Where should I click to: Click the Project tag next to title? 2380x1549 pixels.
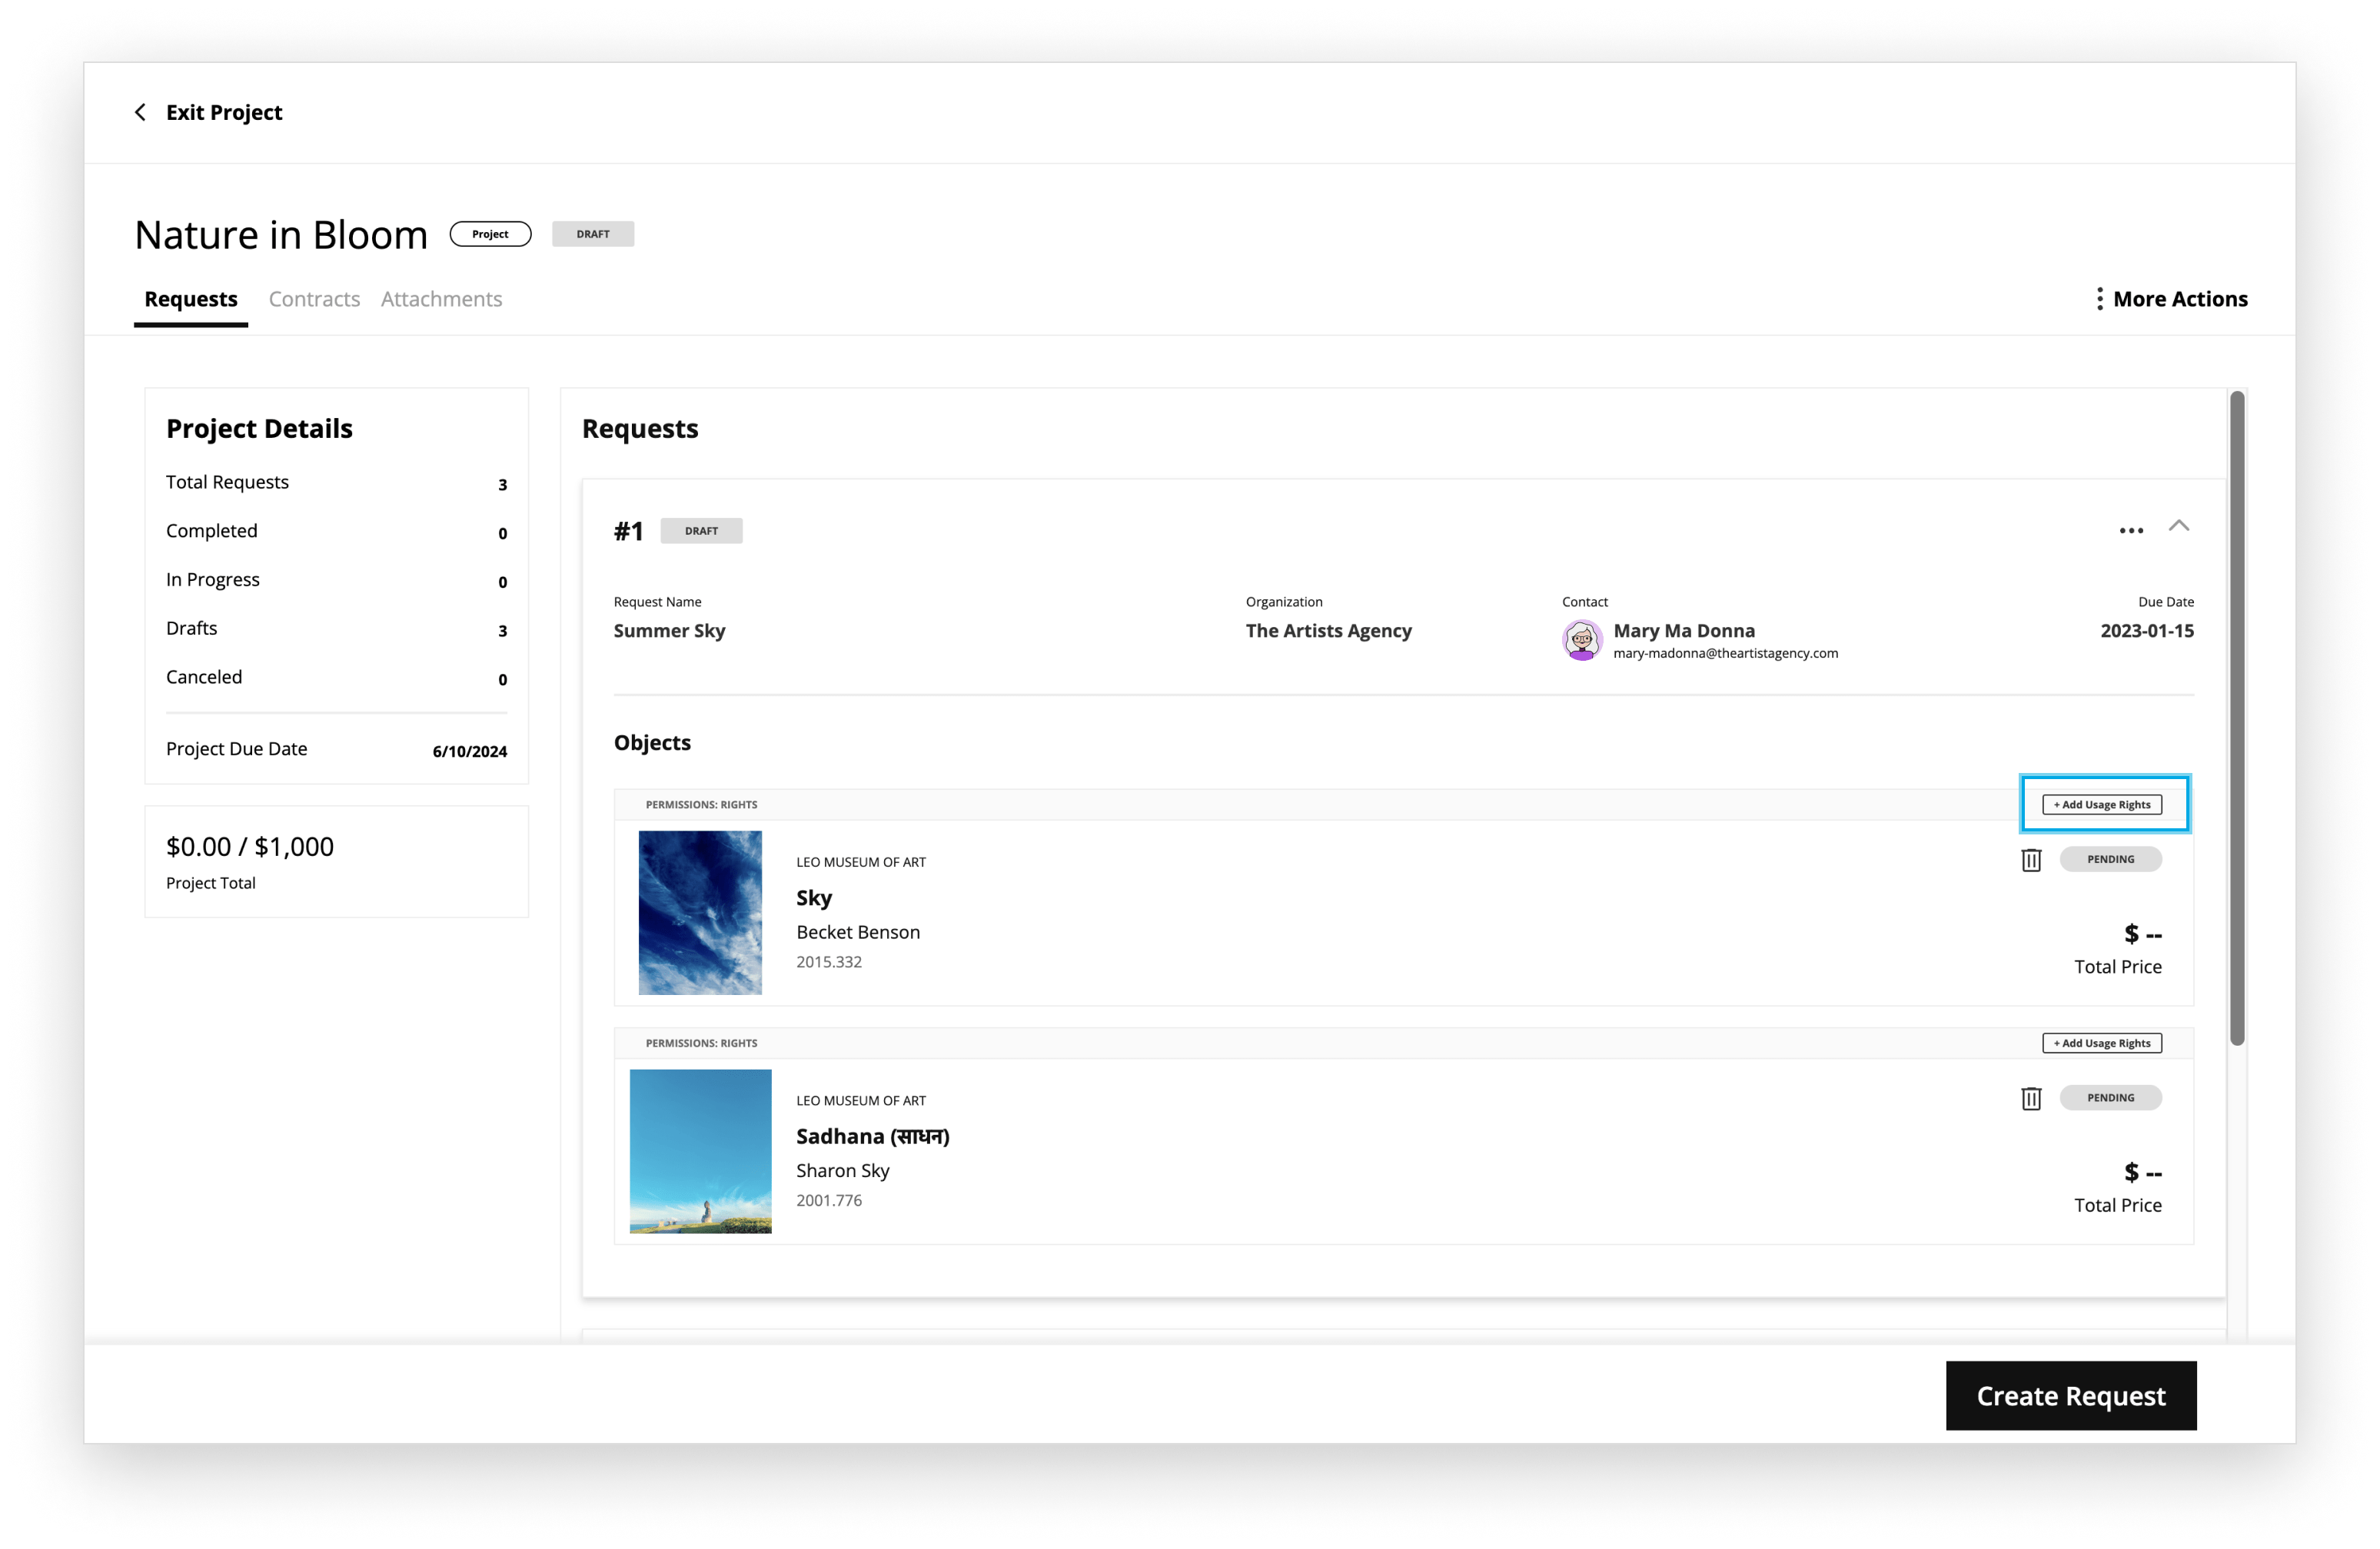[490, 234]
